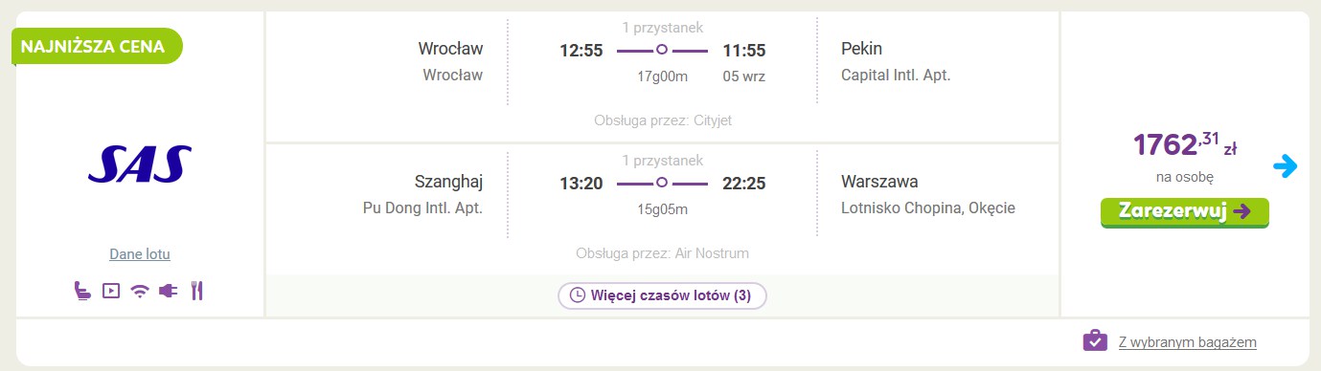Click the Najniższa cena green badge
The image size is (1321, 371).
(x=96, y=46)
